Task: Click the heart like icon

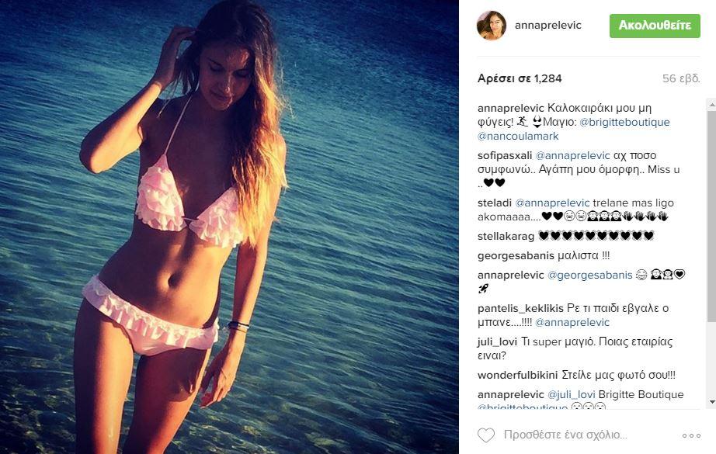Action: (x=486, y=435)
